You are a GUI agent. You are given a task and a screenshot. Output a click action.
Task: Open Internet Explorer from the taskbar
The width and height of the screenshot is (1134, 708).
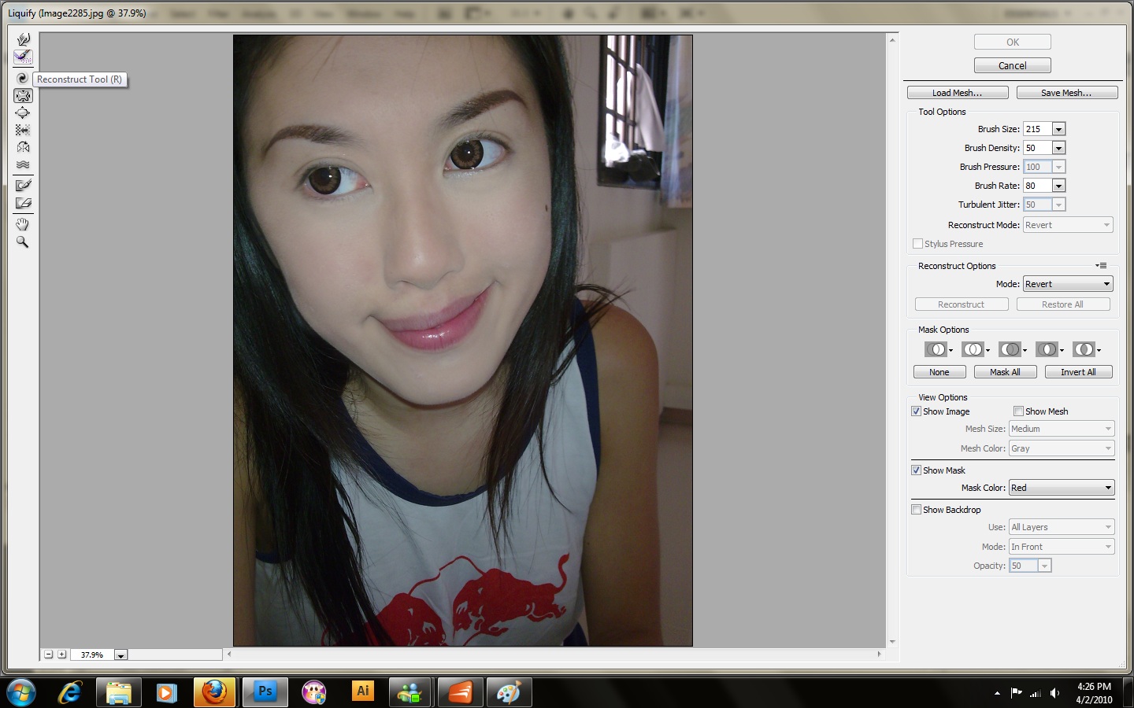pos(70,692)
